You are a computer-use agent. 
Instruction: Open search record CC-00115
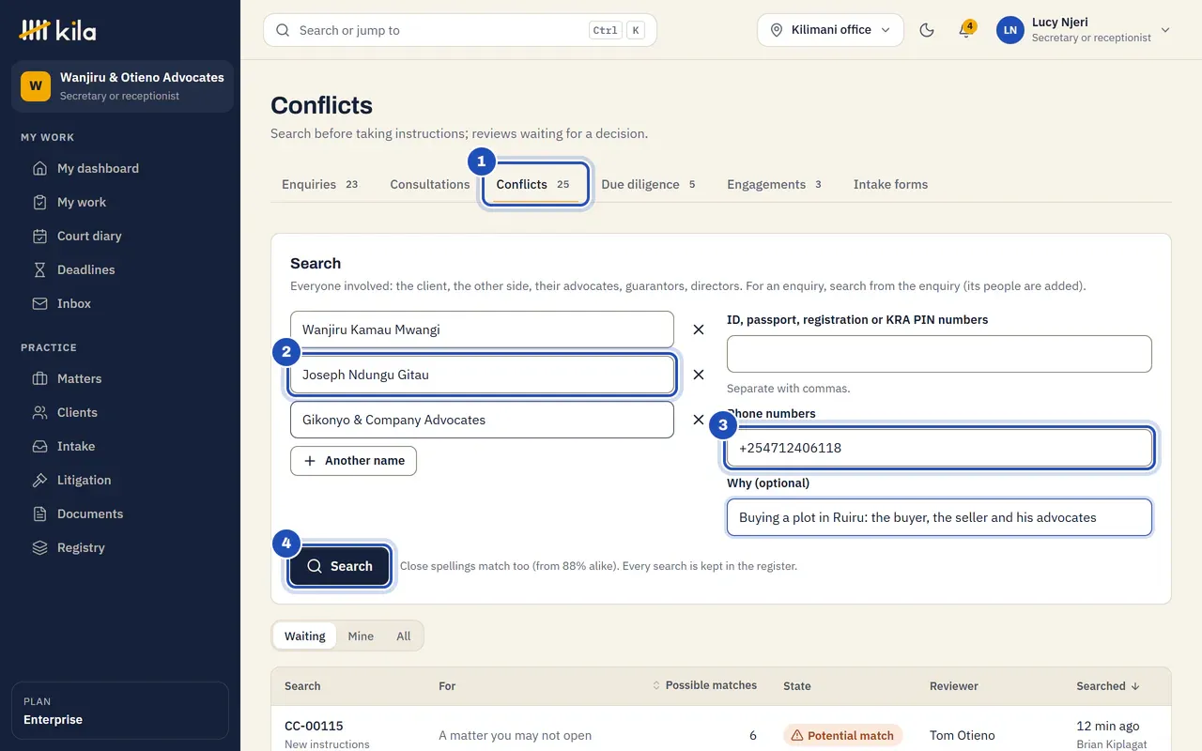(x=314, y=726)
